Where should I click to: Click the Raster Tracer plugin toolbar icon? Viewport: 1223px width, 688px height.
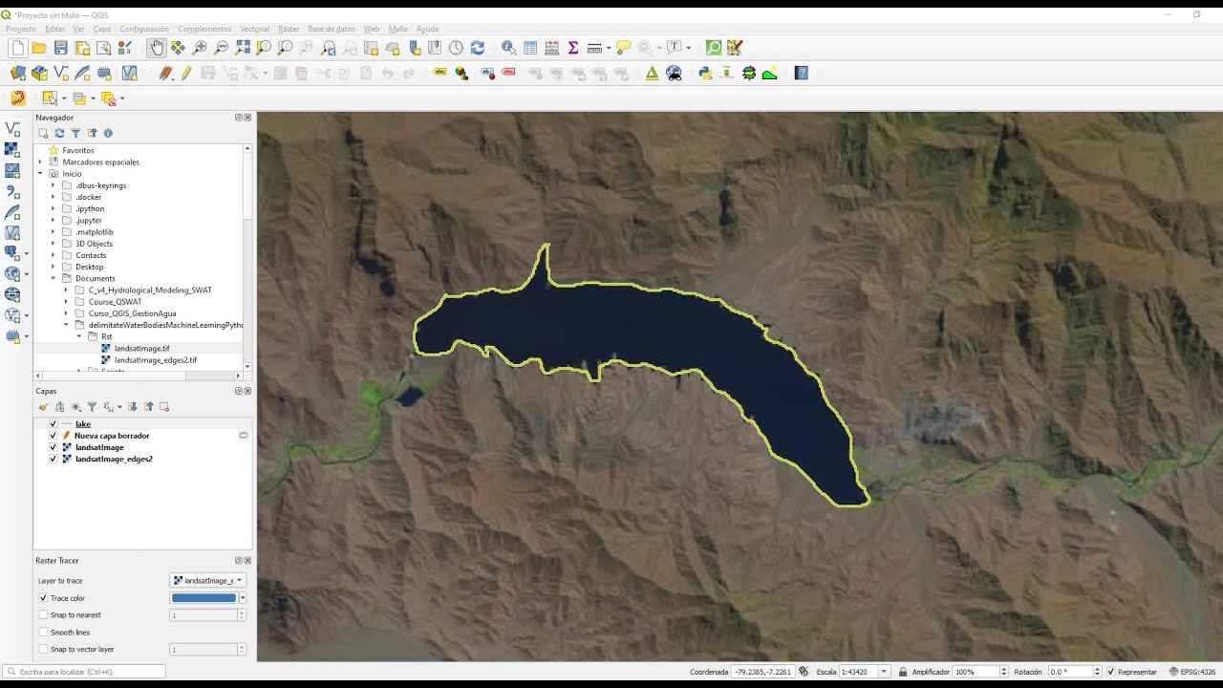[17, 97]
